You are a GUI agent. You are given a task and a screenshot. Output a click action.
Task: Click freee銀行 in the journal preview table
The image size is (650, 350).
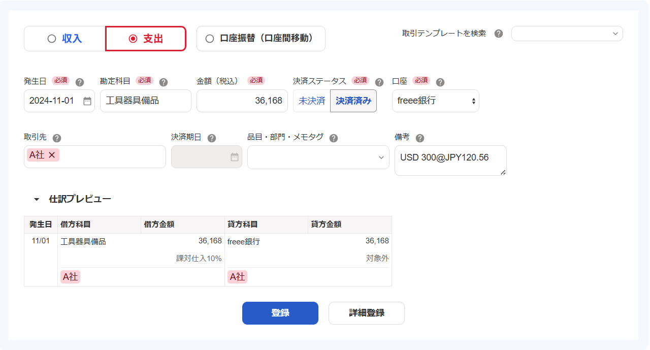[x=244, y=242]
